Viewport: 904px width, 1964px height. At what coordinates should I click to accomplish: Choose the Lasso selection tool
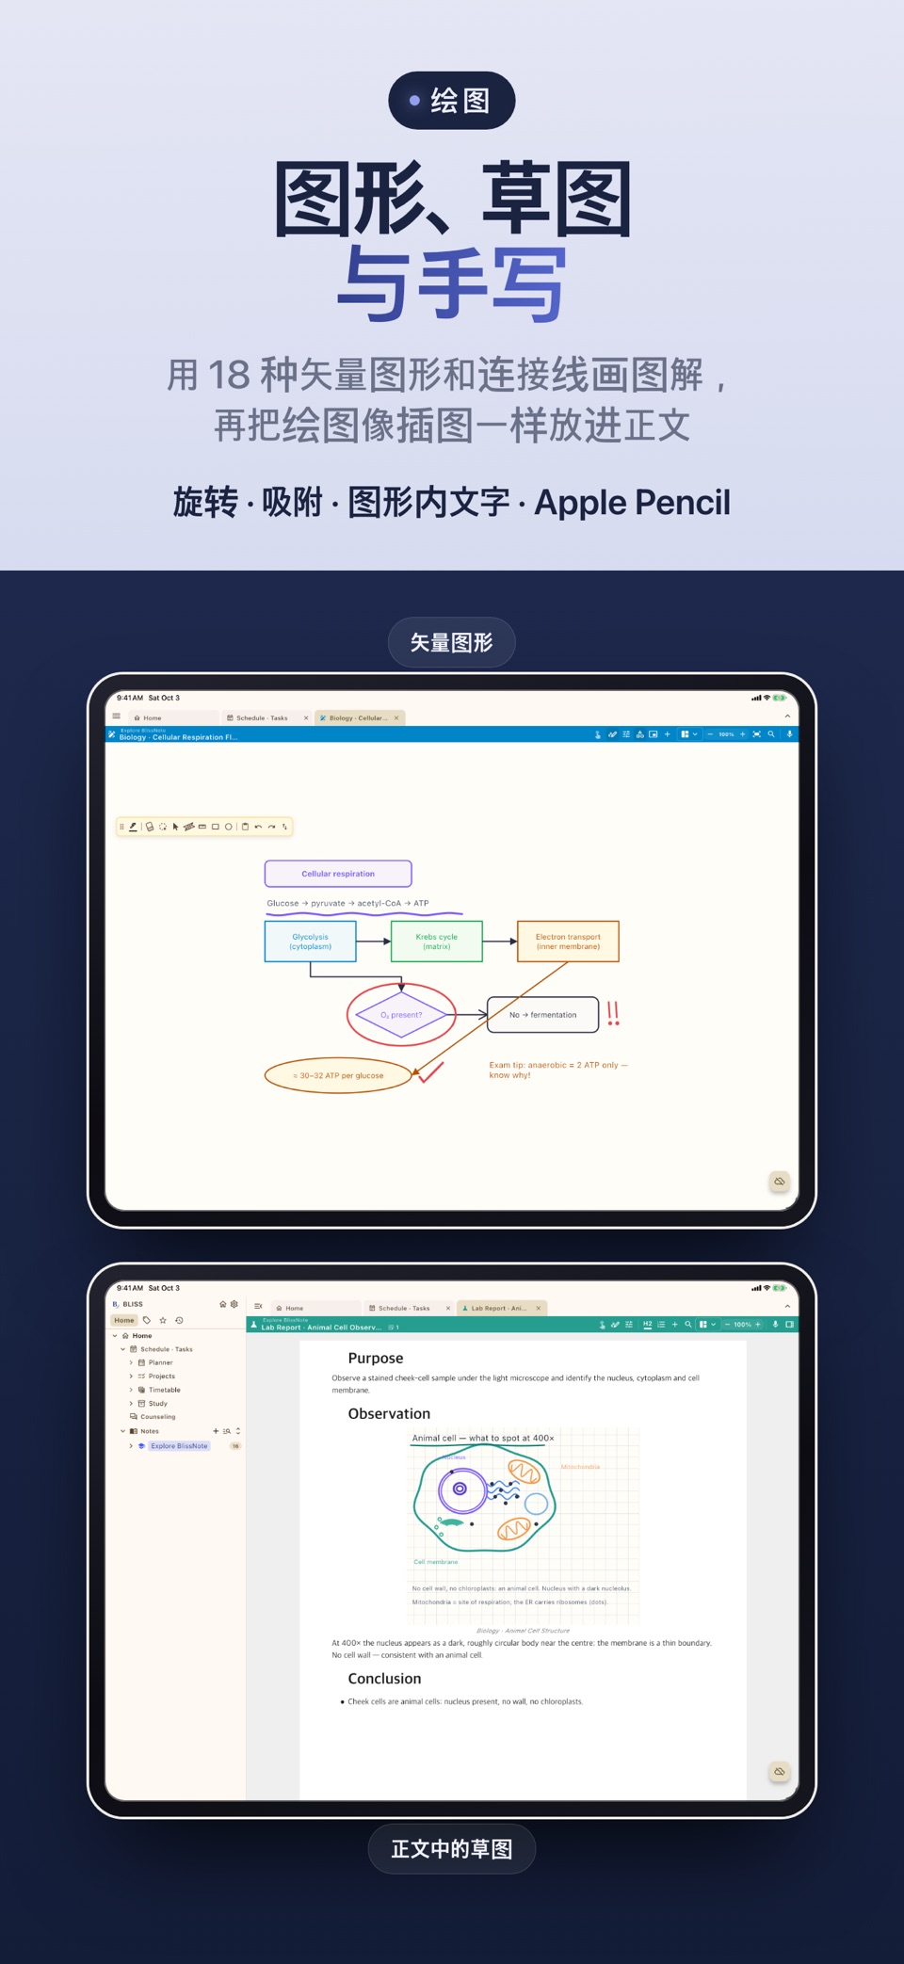tap(163, 827)
